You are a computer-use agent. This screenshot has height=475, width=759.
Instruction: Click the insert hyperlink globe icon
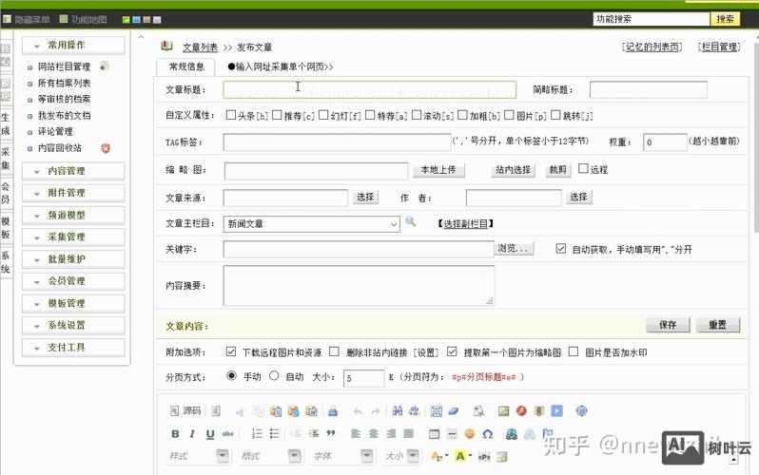coord(512,434)
